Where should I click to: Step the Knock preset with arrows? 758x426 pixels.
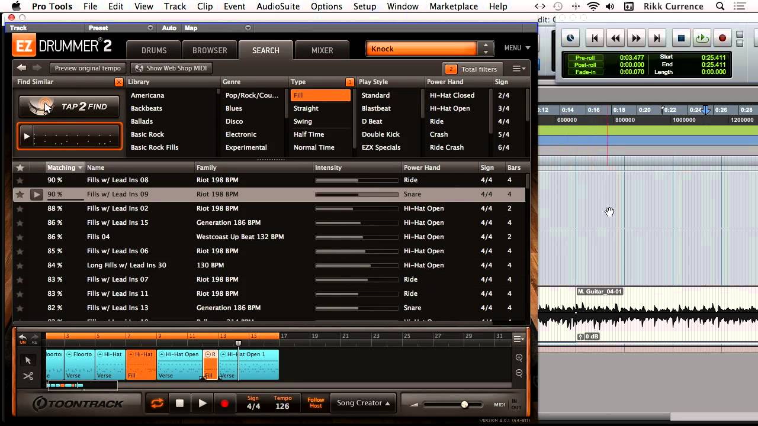[x=486, y=49]
